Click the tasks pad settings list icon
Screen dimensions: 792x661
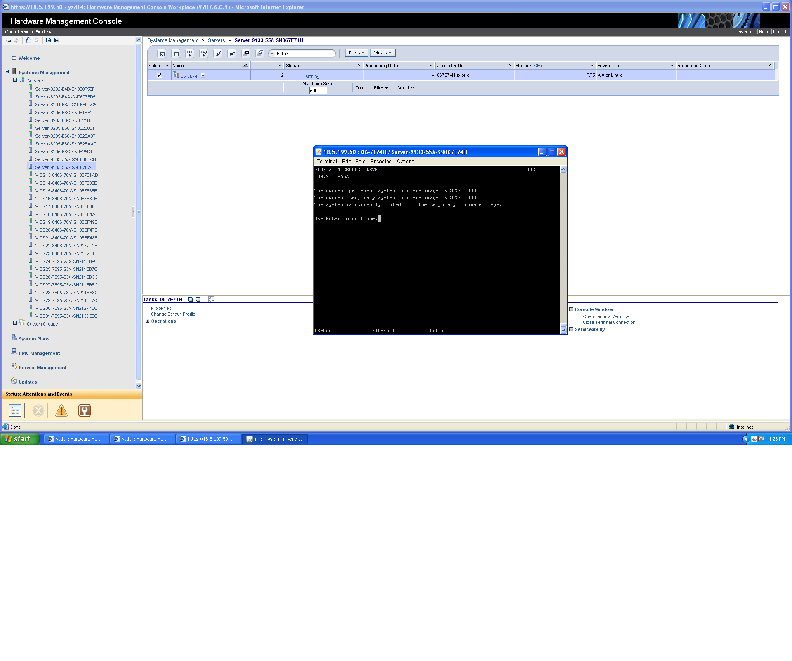(211, 300)
